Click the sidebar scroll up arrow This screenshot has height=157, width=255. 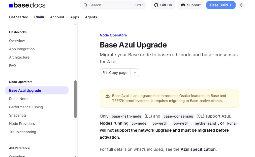point(75,24)
